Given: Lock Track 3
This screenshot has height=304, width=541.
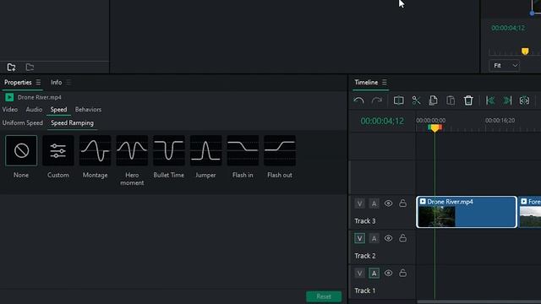Looking at the screenshot, I should [402, 203].
